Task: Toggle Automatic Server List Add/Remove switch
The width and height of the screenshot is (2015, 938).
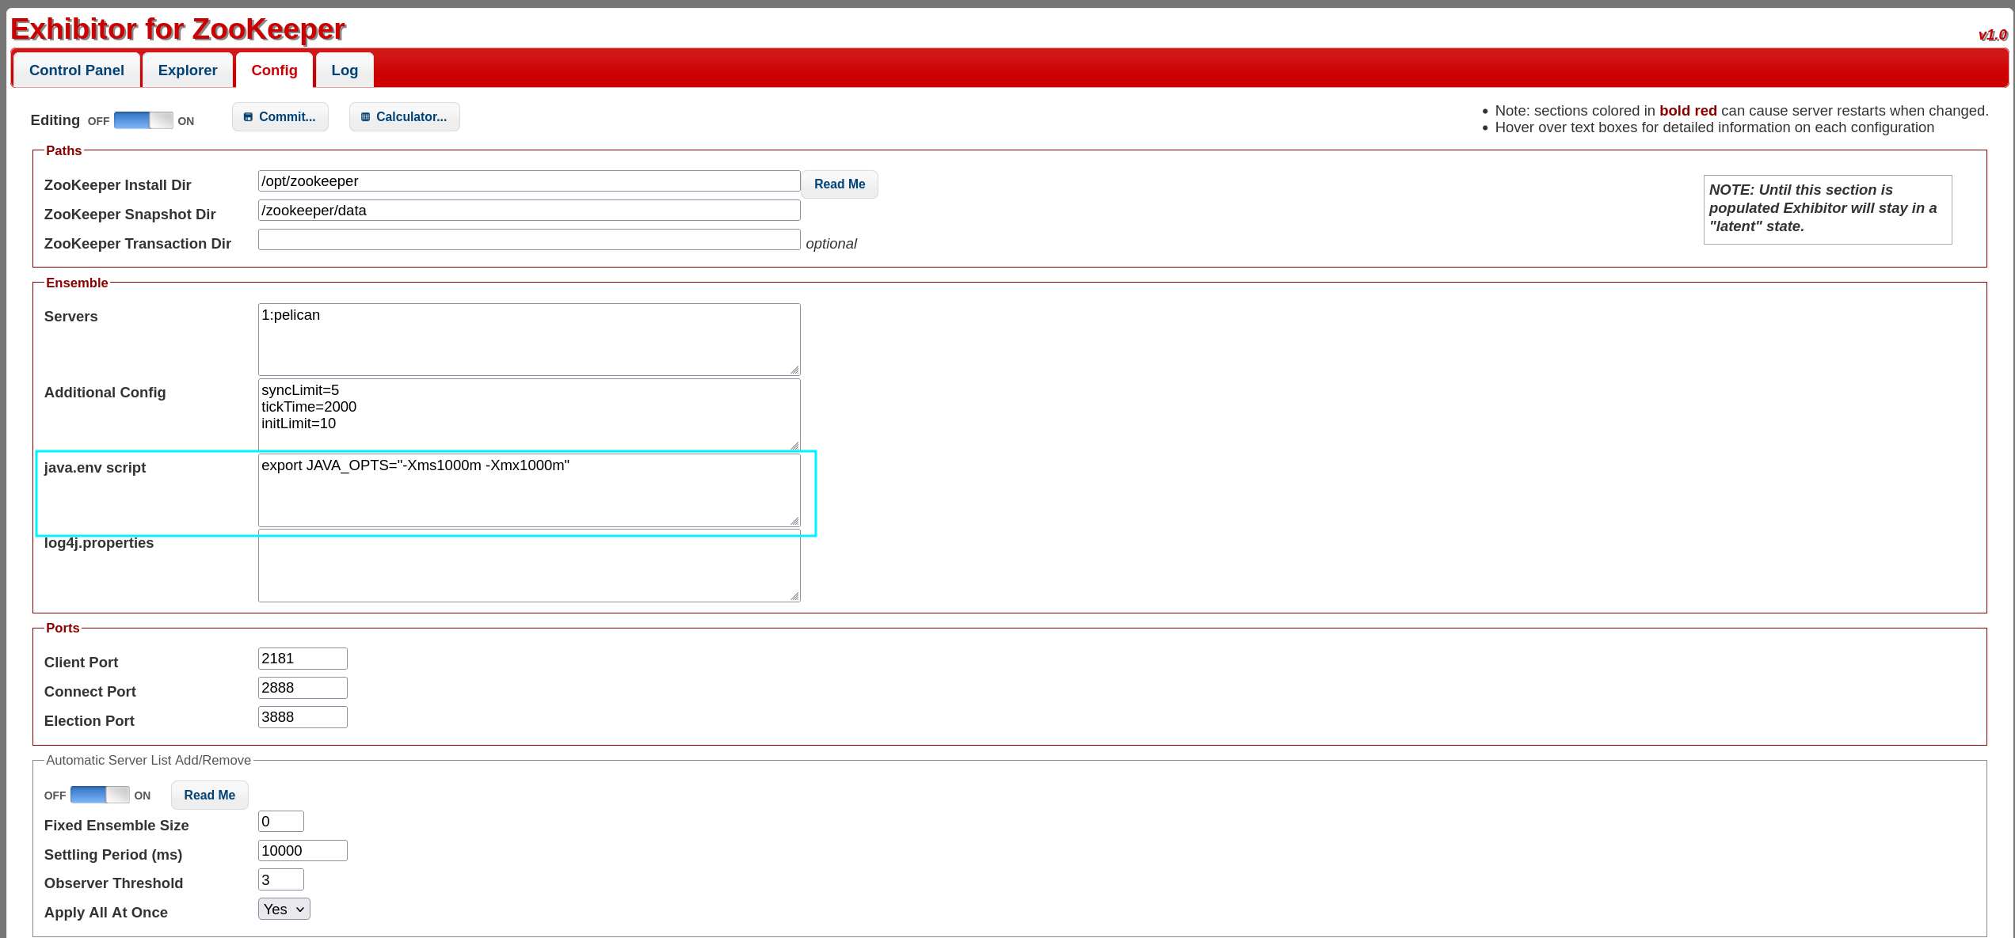Action: tap(100, 795)
